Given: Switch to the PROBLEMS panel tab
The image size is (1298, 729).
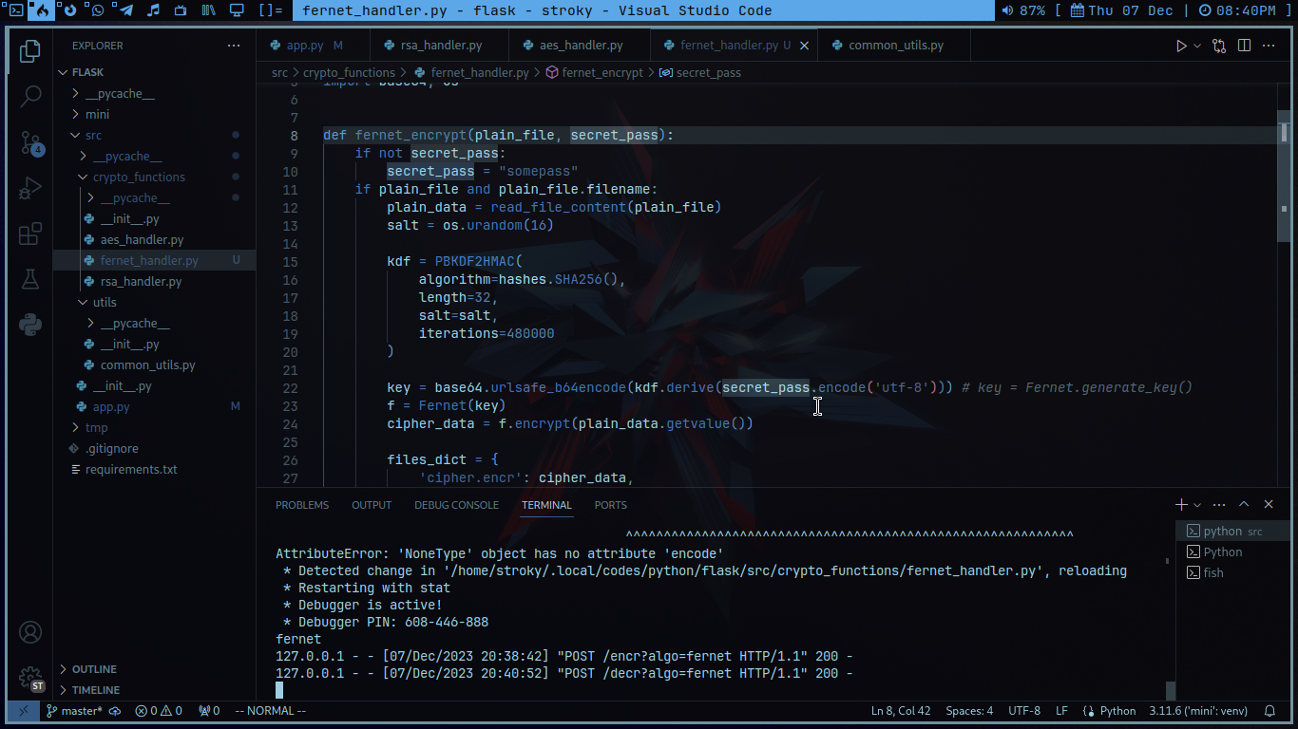Looking at the screenshot, I should (302, 505).
